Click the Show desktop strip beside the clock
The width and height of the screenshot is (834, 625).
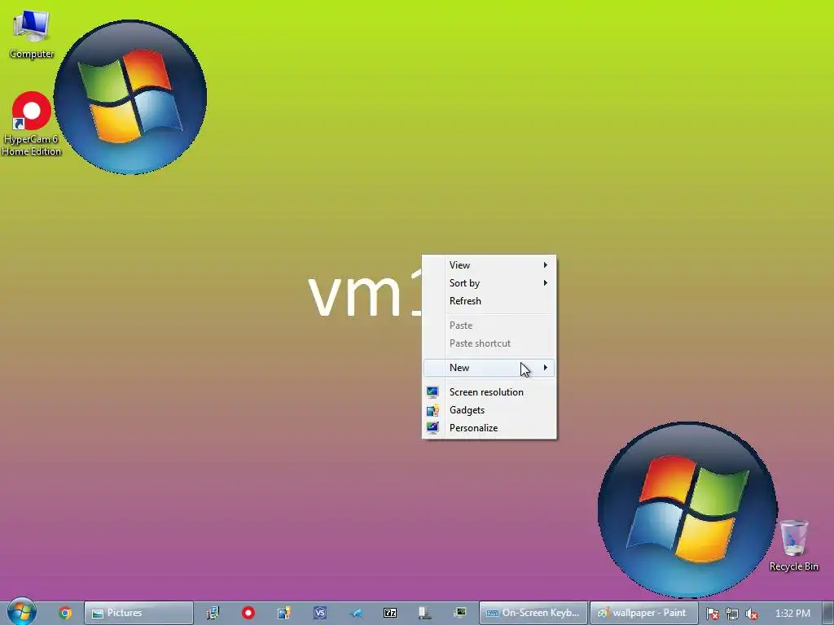click(x=827, y=613)
